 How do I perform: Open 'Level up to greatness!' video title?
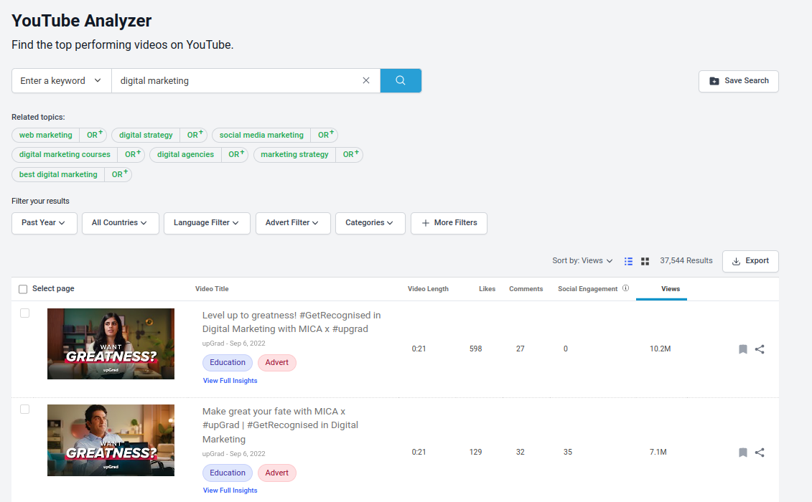click(291, 322)
